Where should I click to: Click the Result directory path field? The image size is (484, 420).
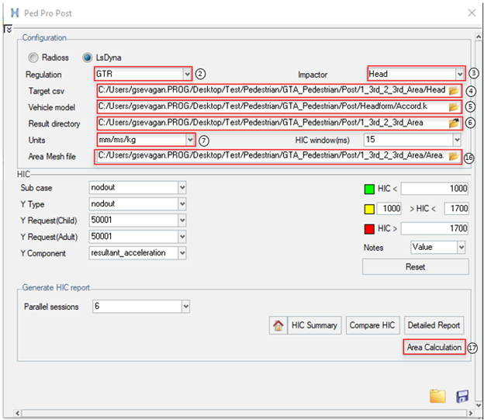(272, 123)
